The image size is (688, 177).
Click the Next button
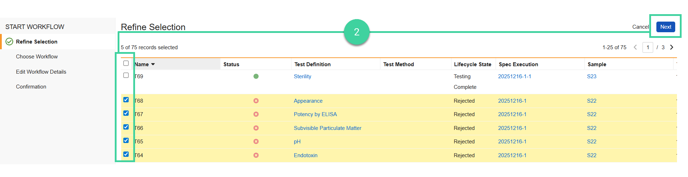pos(665,27)
